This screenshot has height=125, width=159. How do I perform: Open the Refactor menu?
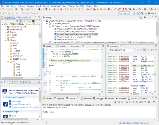[x=22, y=6]
